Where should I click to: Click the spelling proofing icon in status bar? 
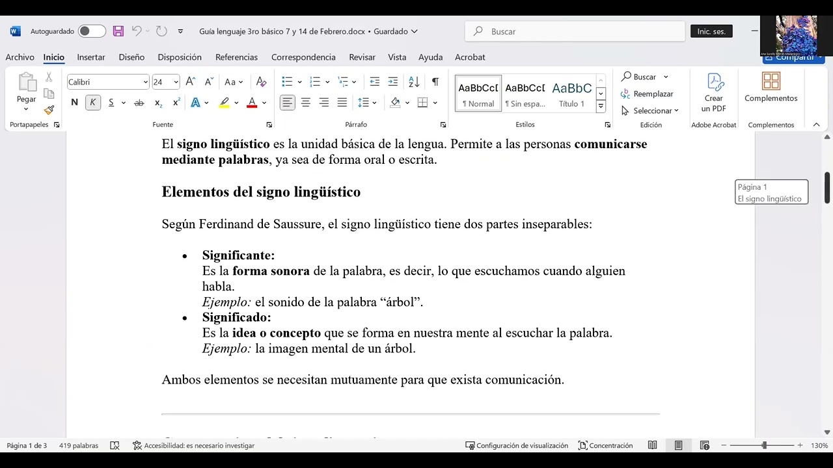(115, 445)
